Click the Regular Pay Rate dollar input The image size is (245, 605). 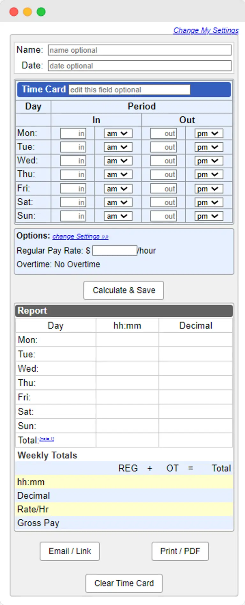[114, 250]
